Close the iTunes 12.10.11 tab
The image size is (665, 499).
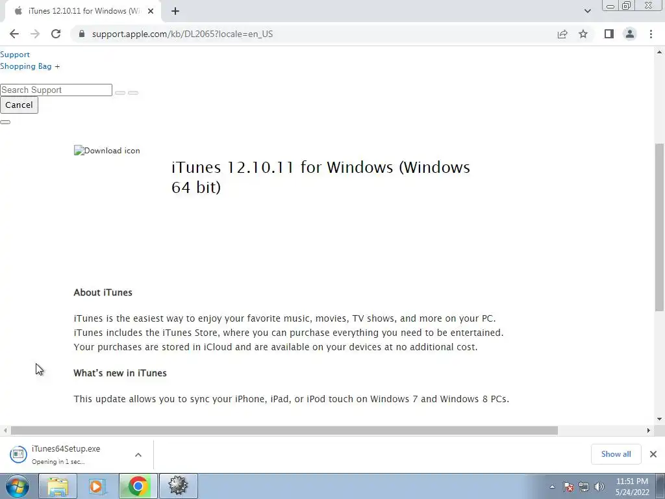[151, 11]
